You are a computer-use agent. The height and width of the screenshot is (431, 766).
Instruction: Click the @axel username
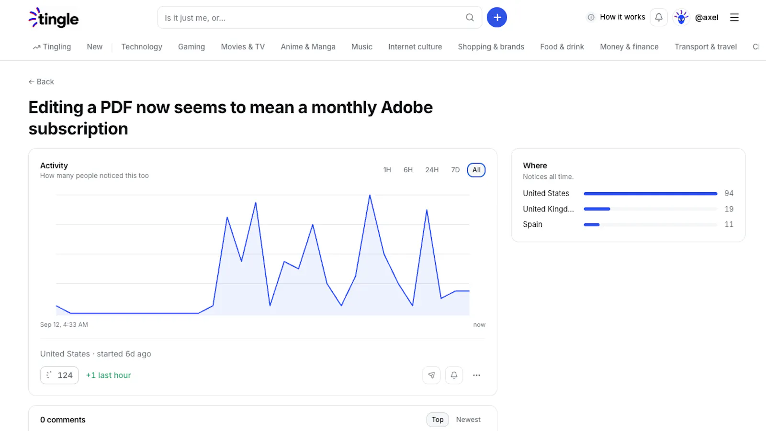point(707,18)
